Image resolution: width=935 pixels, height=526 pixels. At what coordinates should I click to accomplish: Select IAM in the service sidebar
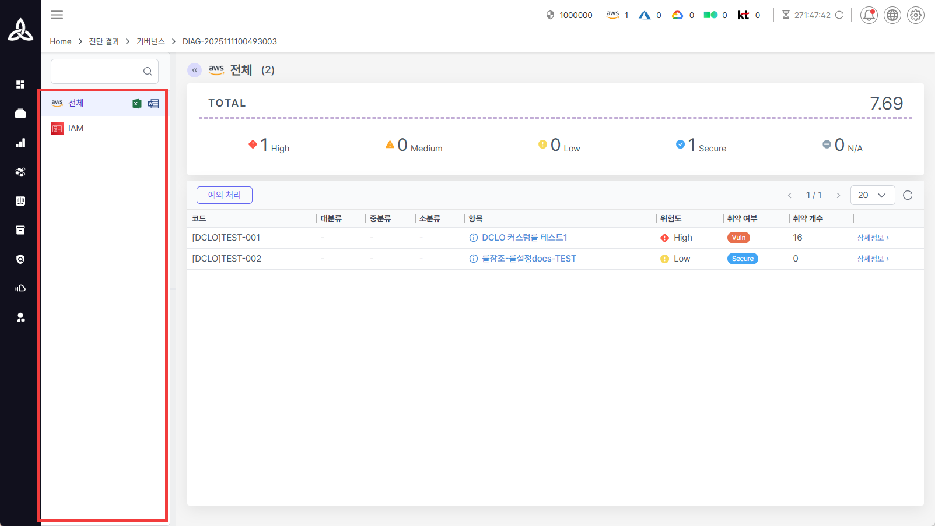tap(76, 128)
